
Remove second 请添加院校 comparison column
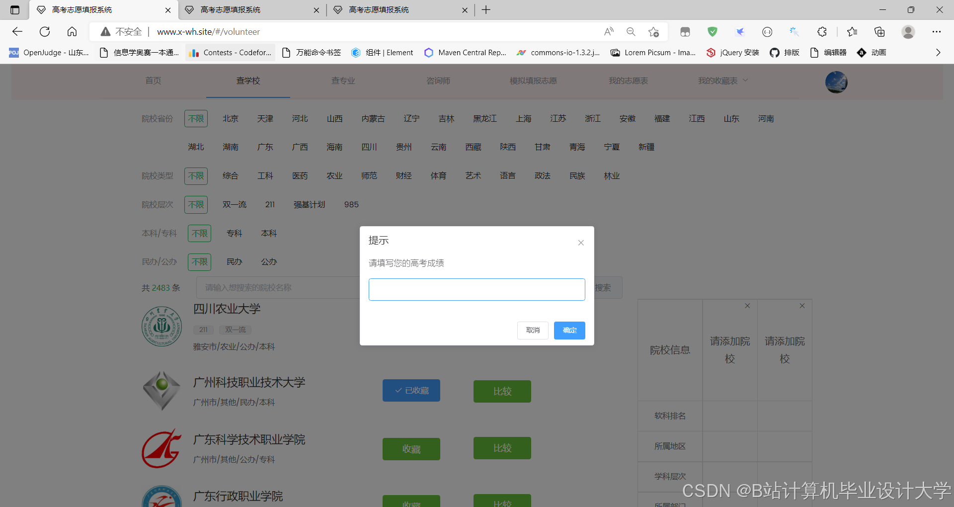(x=802, y=306)
